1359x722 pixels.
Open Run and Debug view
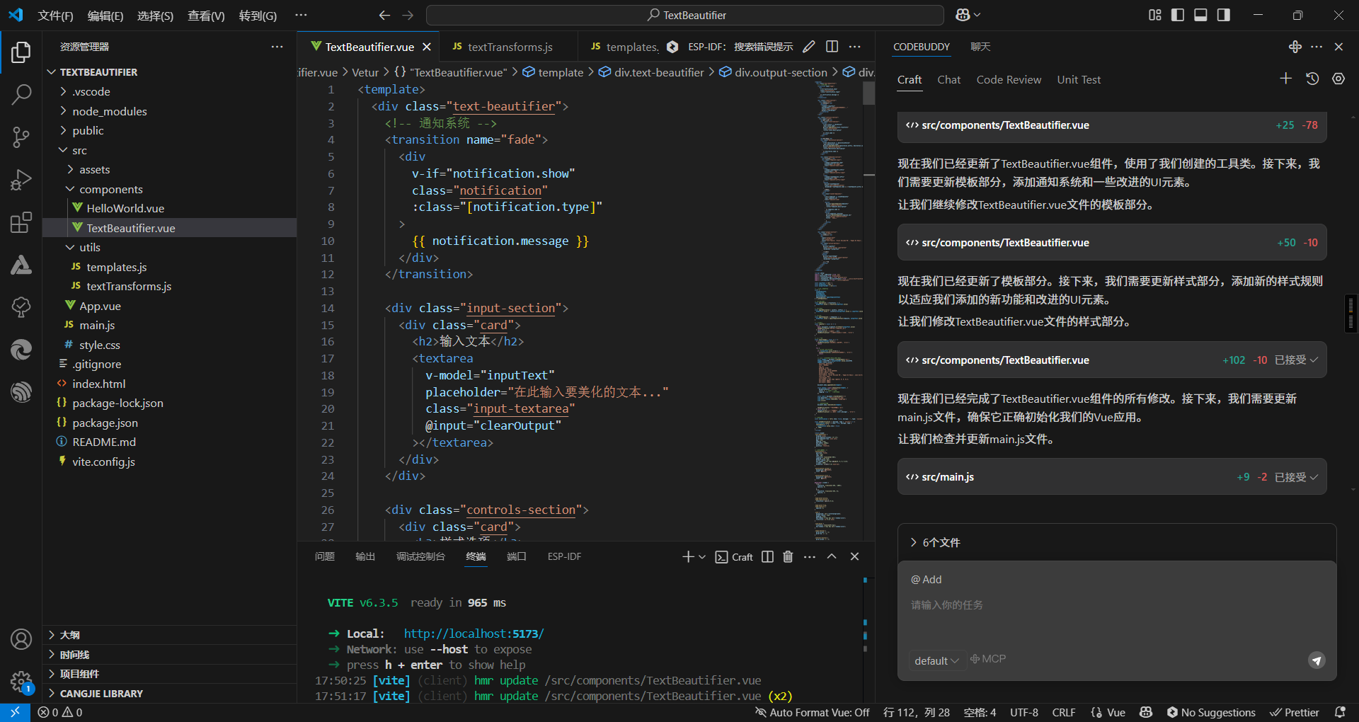[21, 180]
